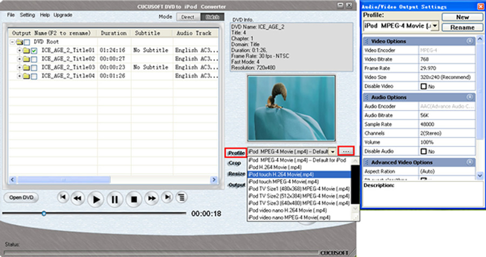
Task: Click the playback seek slider handle
Action: point(44,213)
